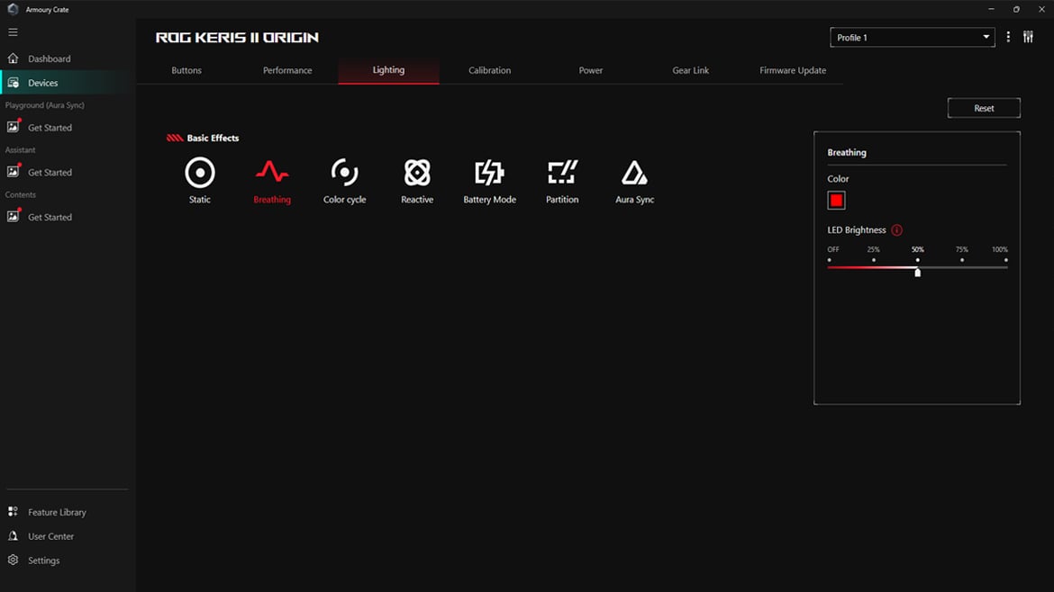Click the LED Brightness info icon
Screen dimensions: 1054x592
click(x=896, y=230)
